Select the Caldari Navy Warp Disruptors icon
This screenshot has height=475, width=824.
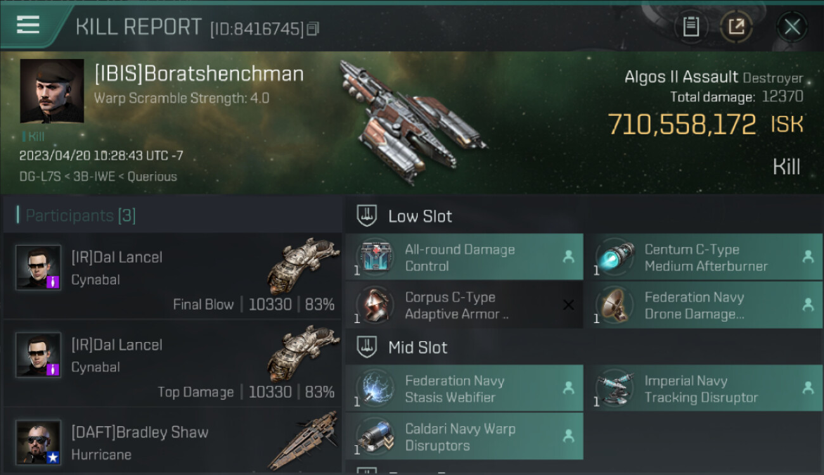coord(377,436)
